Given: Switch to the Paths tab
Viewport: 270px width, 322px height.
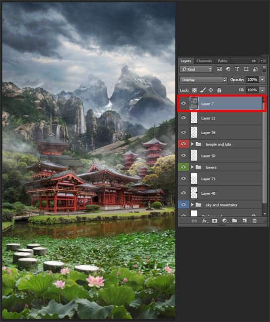Looking at the screenshot, I should click(222, 61).
